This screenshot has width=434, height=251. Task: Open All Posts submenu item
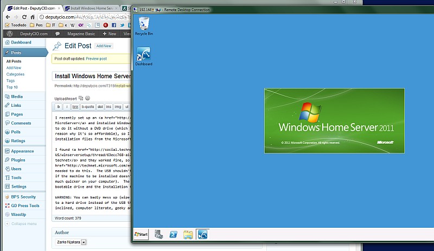click(x=14, y=61)
